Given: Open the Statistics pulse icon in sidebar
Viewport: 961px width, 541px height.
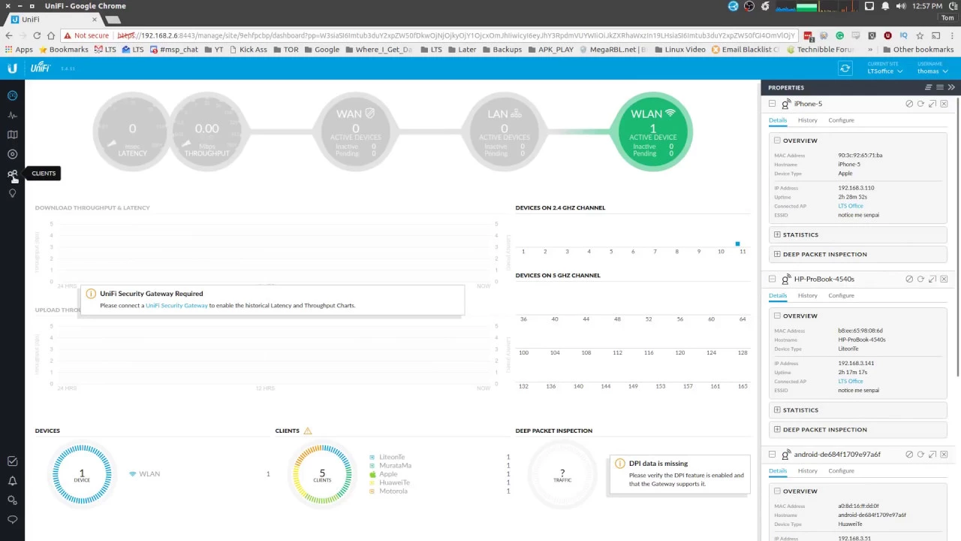Looking at the screenshot, I should point(12,115).
